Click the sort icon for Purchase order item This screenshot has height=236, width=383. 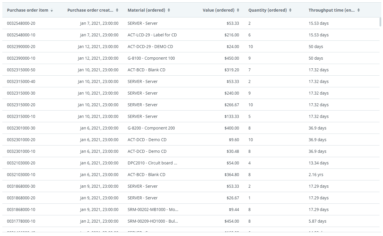tap(52, 10)
